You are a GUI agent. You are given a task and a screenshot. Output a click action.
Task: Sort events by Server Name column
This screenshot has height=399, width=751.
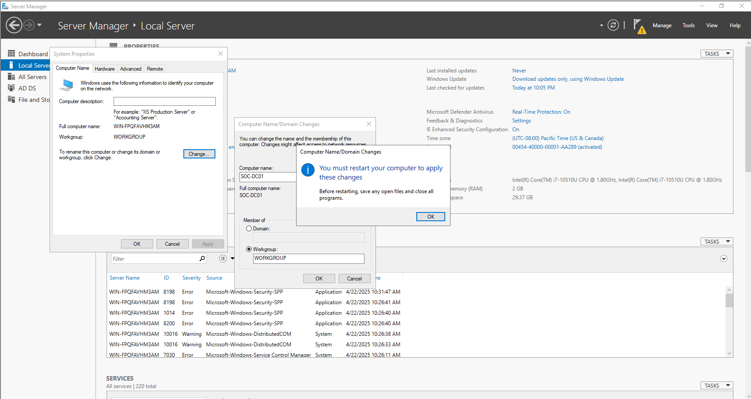pos(125,278)
